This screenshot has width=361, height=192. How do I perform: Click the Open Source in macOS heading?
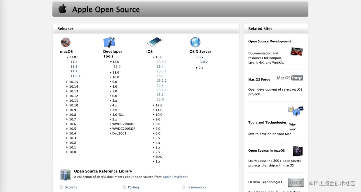tap(266, 151)
